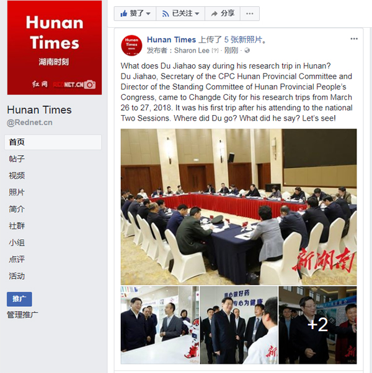Open the +2 more photos thumbnail
The height and width of the screenshot is (373, 372).
pos(317,325)
